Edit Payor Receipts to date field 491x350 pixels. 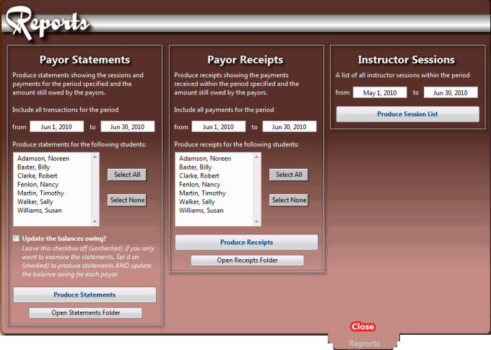pos(290,127)
